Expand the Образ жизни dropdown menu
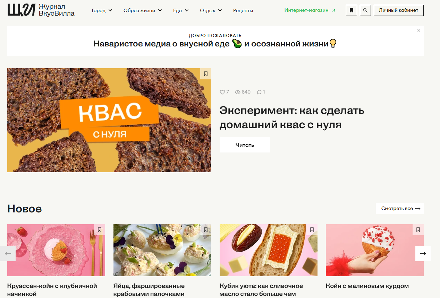The image size is (440, 298). point(143,10)
